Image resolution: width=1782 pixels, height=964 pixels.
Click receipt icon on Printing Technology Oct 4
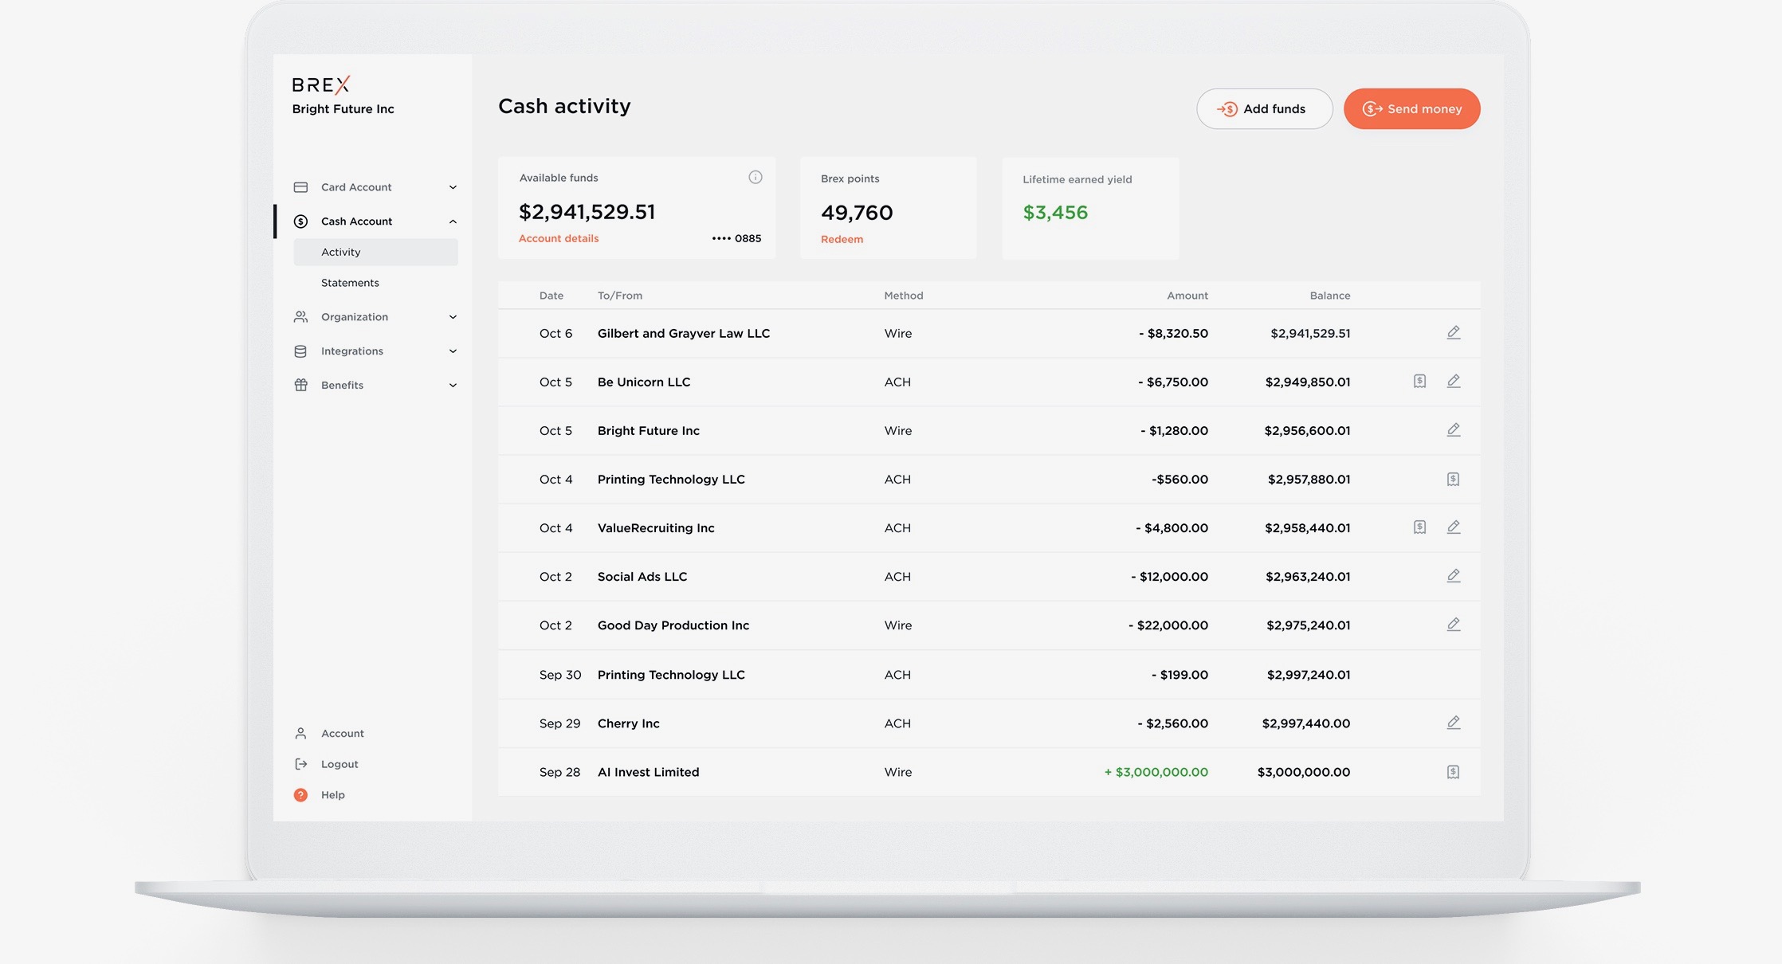1453,479
